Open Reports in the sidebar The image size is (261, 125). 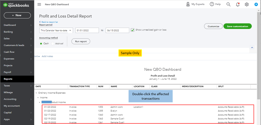click(8, 79)
